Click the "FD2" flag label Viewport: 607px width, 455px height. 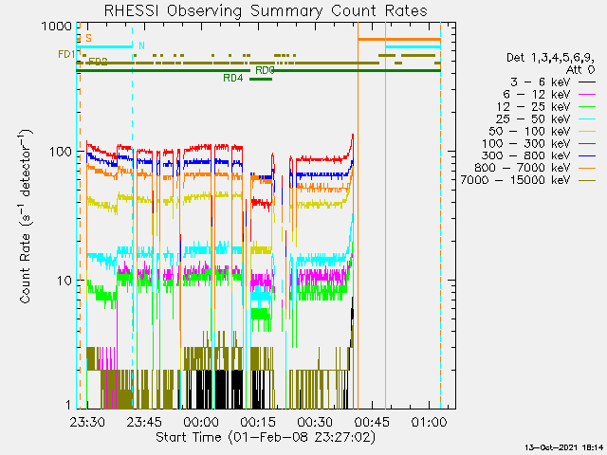point(99,62)
